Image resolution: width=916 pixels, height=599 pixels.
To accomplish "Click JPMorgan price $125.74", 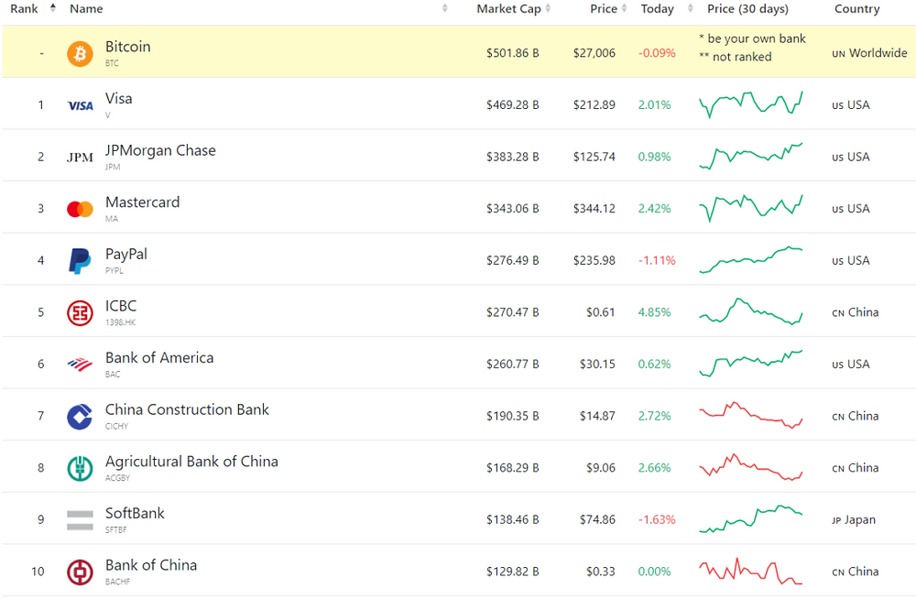I will (594, 157).
